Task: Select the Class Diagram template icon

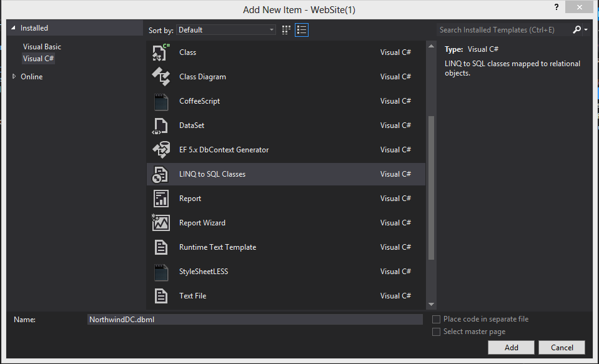Action: coord(161,76)
